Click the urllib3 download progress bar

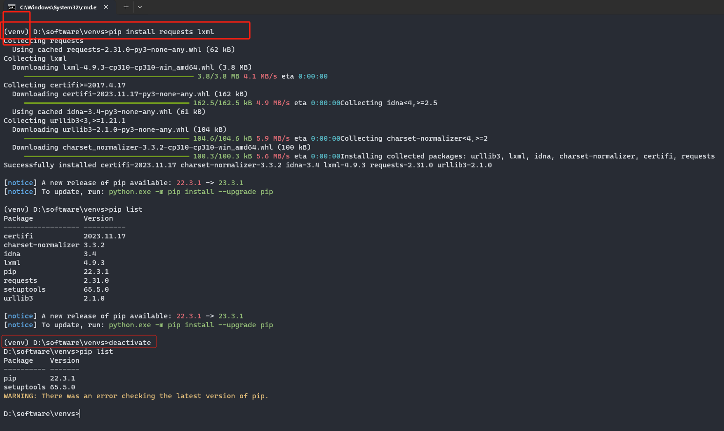coord(107,138)
